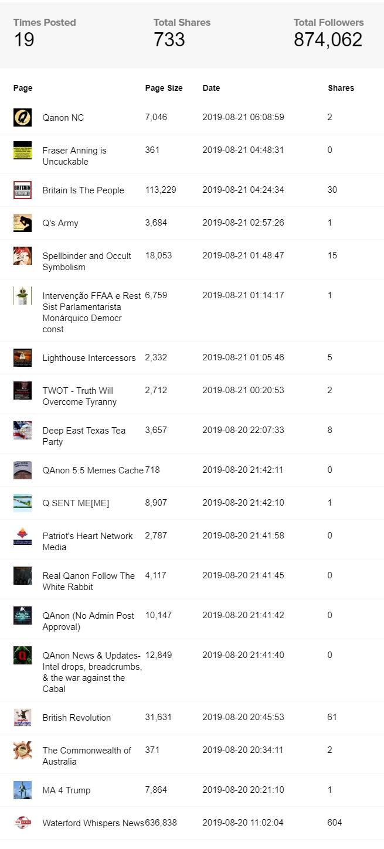This screenshot has height=849, width=384.
Task: Click the Deep East Texas Tea Party avatar
Action: point(22,431)
